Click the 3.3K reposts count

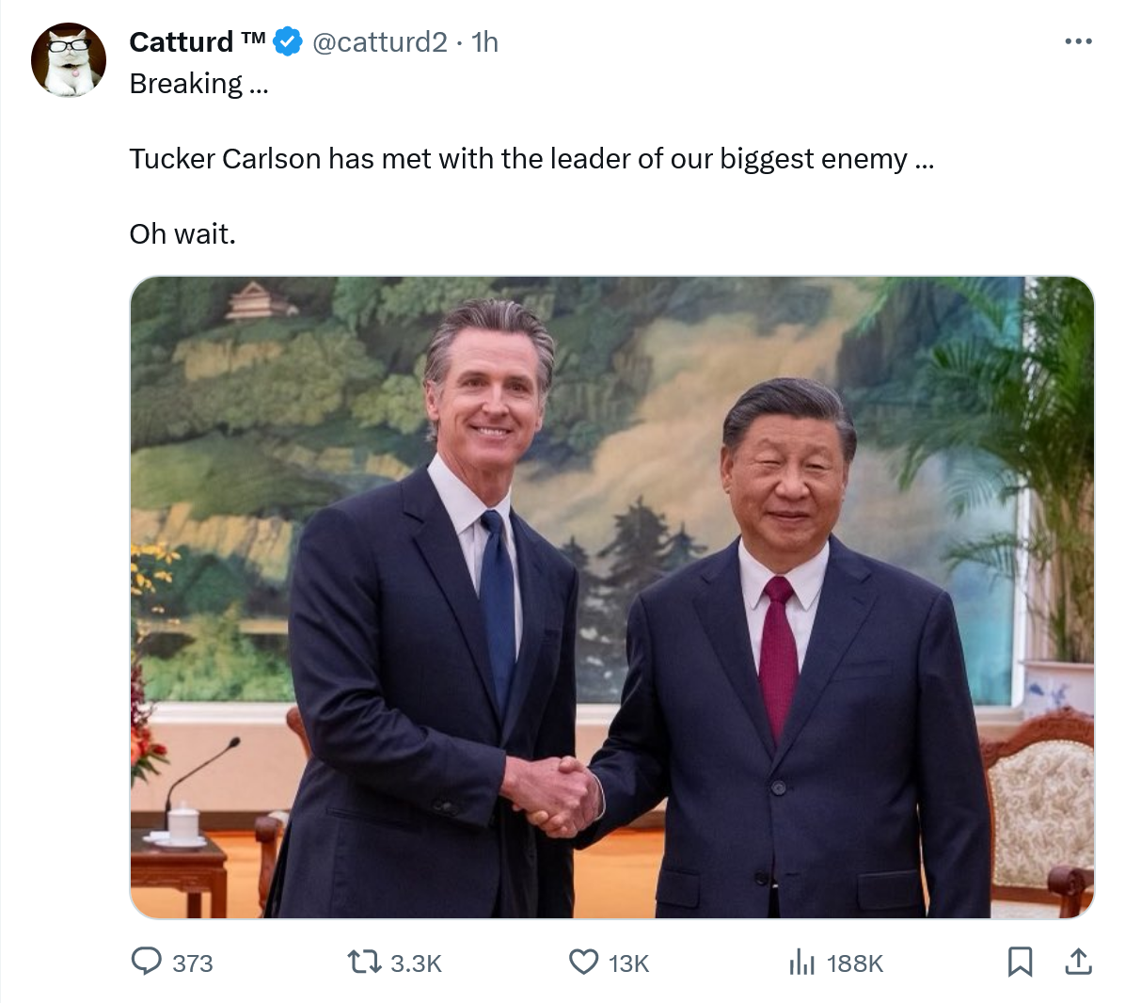pyautogui.click(x=416, y=963)
